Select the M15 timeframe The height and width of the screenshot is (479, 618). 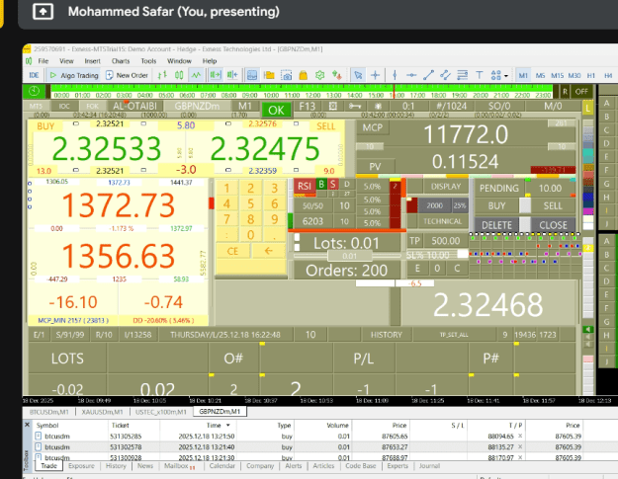click(557, 76)
